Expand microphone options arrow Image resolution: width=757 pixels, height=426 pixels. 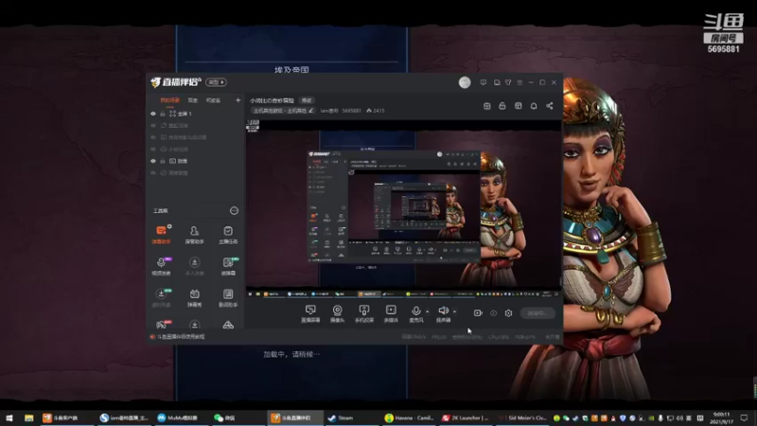coord(428,311)
